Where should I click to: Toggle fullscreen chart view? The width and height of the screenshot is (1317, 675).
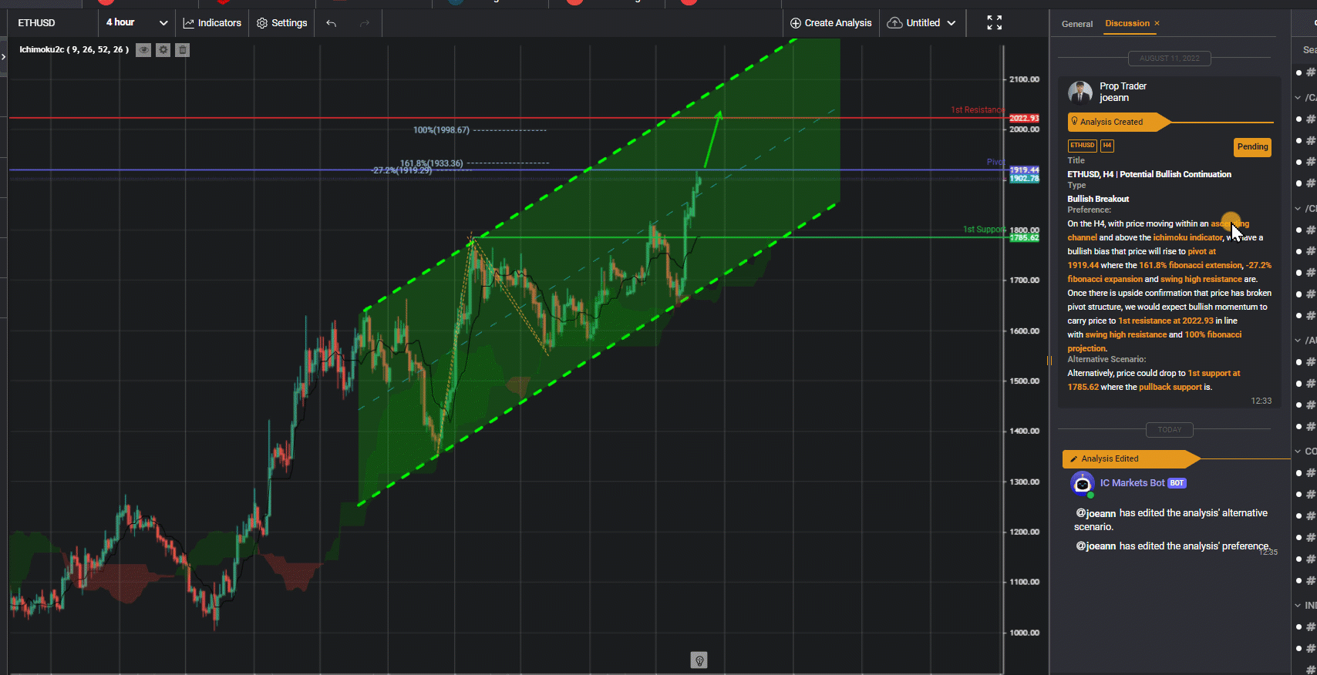point(995,23)
